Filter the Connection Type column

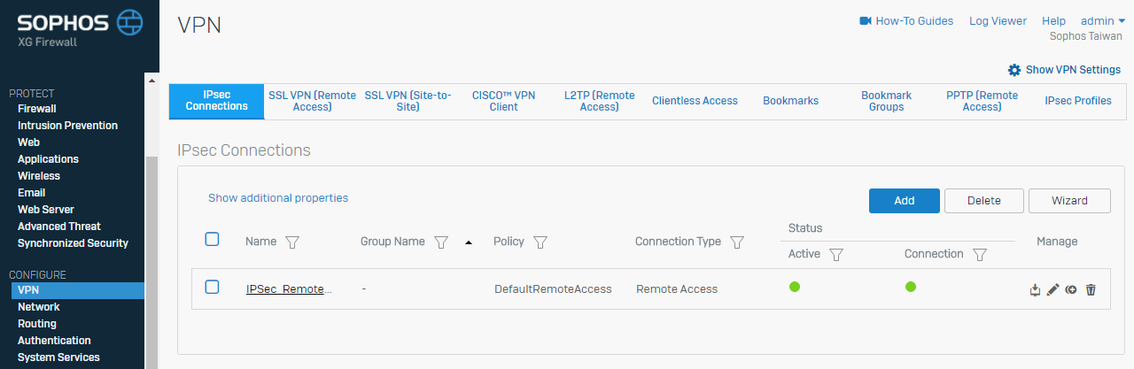pyautogui.click(x=736, y=242)
